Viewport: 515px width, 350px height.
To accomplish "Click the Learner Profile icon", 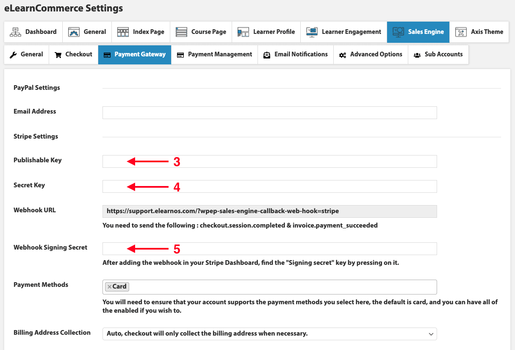I will click(x=243, y=32).
